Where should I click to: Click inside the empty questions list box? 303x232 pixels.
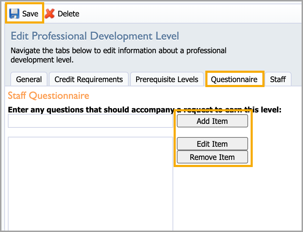(91, 183)
